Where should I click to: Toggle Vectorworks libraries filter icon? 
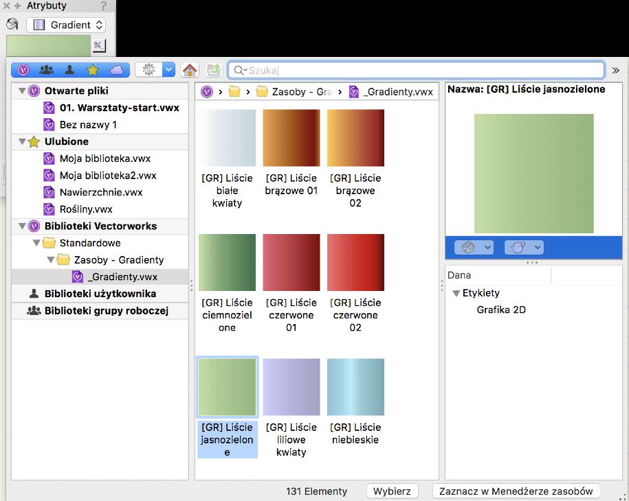[x=23, y=70]
